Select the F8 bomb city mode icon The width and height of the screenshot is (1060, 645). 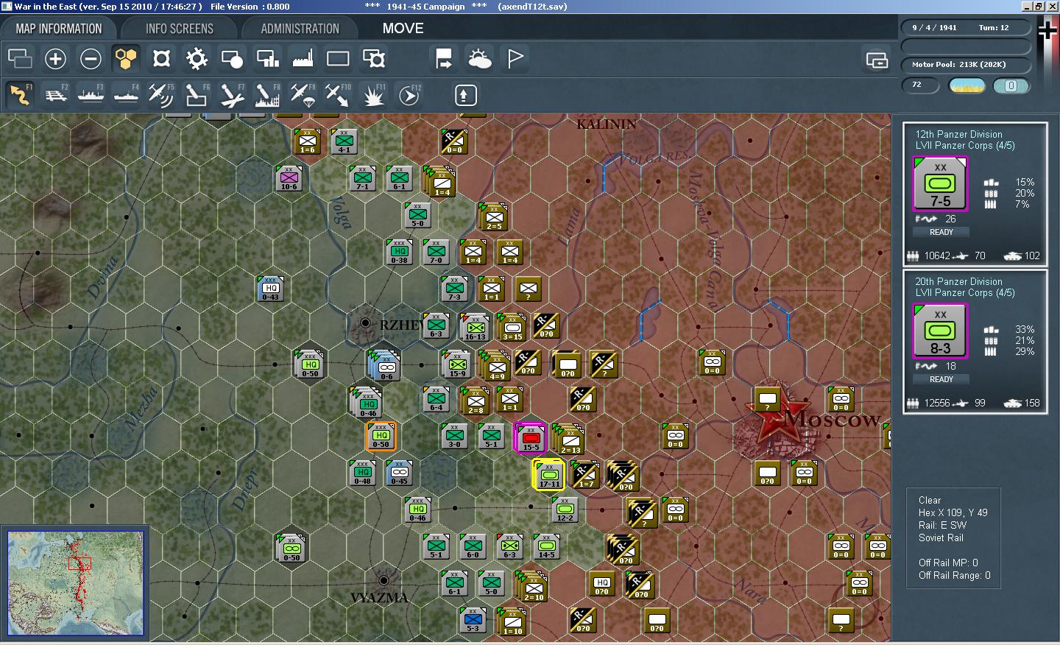tap(267, 95)
